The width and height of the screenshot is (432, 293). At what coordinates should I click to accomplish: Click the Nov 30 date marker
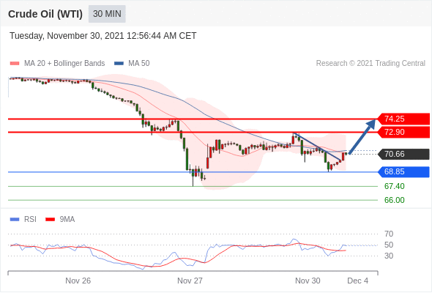point(308,281)
